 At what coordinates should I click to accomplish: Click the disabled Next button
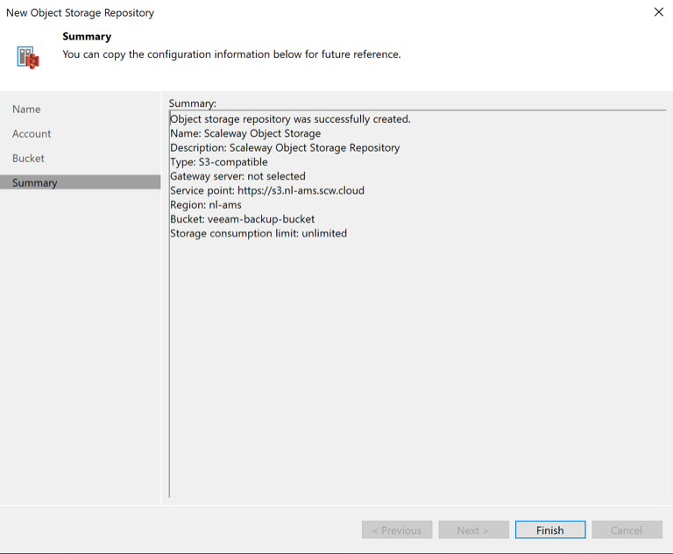(472, 530)
